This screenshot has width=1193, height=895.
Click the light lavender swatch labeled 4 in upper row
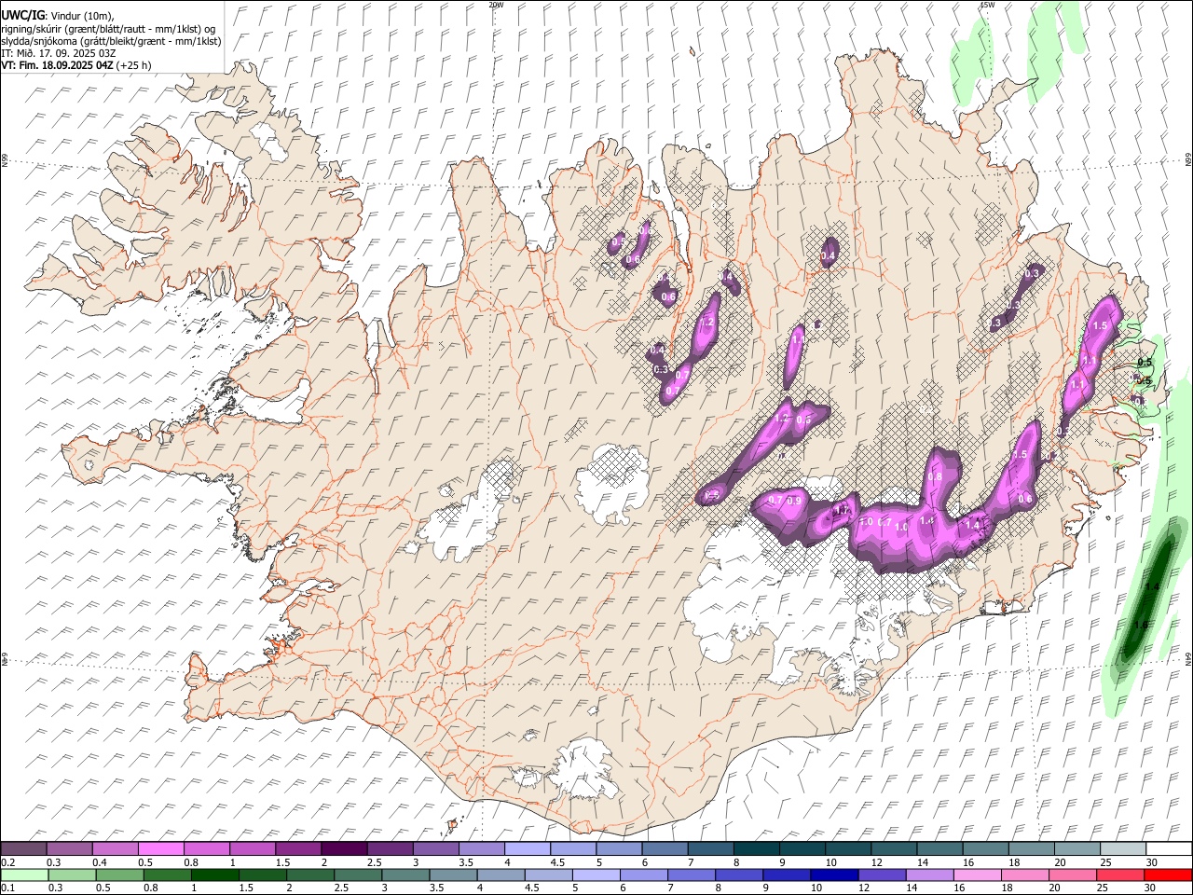tap(526, 849)
